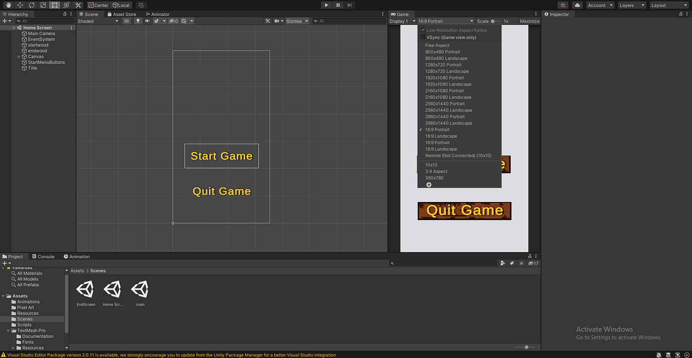
Task: Choose 3:4 Aspect option
Action: click(x=436, y=171)
